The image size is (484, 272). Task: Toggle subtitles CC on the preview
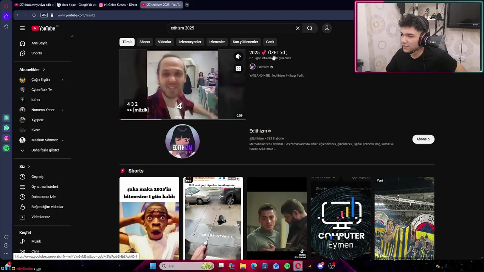238,68
